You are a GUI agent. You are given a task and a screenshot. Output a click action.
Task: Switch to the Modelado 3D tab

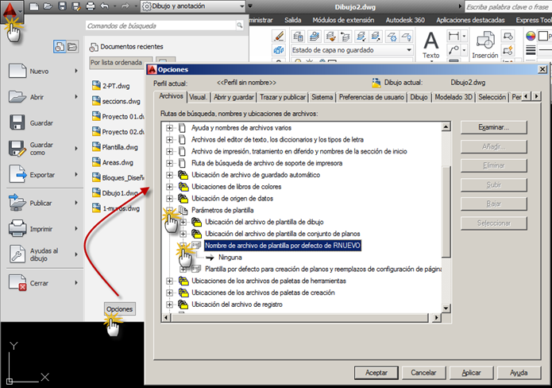454,97
